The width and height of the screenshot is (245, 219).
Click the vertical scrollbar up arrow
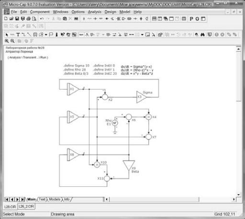(238, 49)
